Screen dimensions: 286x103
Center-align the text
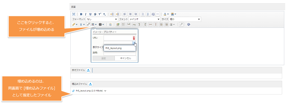[130, 14]
